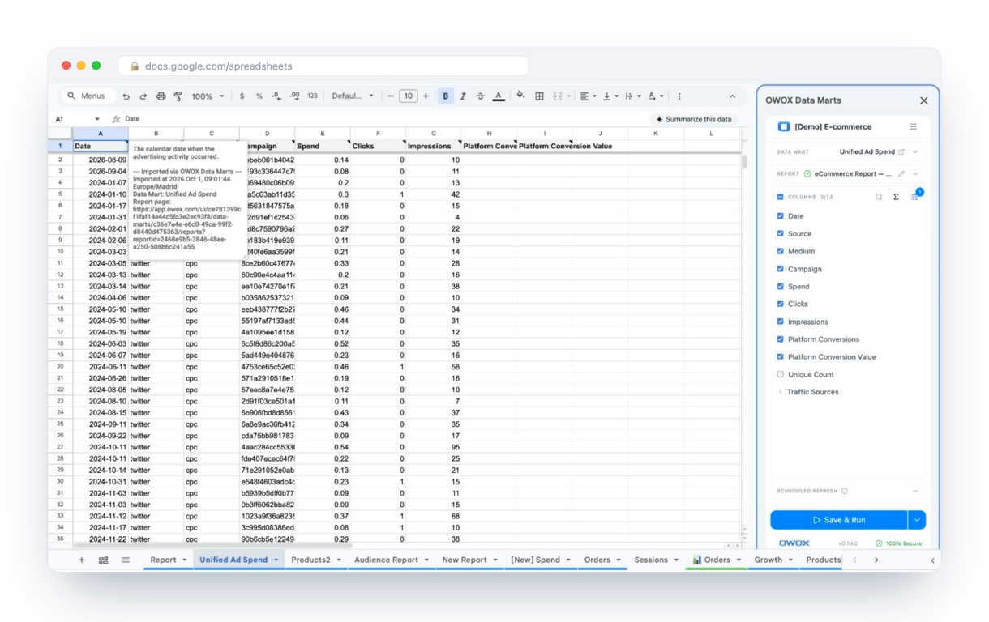
Task: Open the E-commerce project hamburger menu
Action: click(x=913, y=127)
